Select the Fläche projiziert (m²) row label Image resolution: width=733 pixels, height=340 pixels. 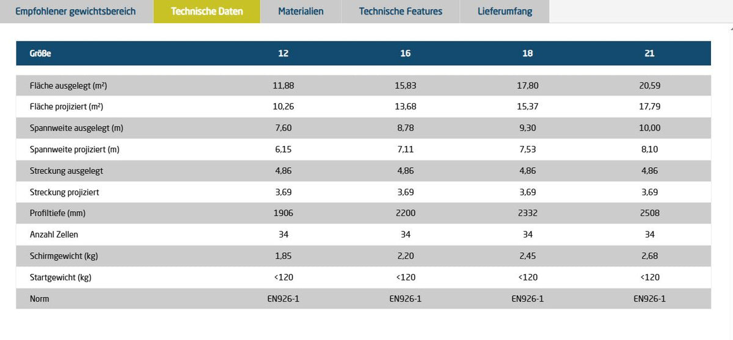tap(67, 107)
